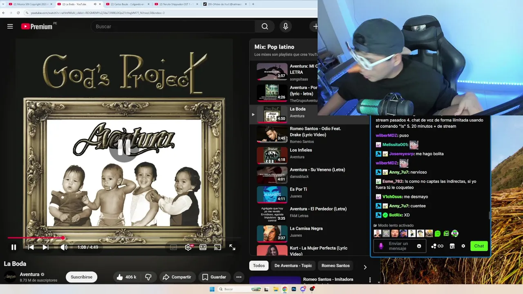Open more actions three-dot button under video
Screen dimensions: 523x294
pos(239,277)
